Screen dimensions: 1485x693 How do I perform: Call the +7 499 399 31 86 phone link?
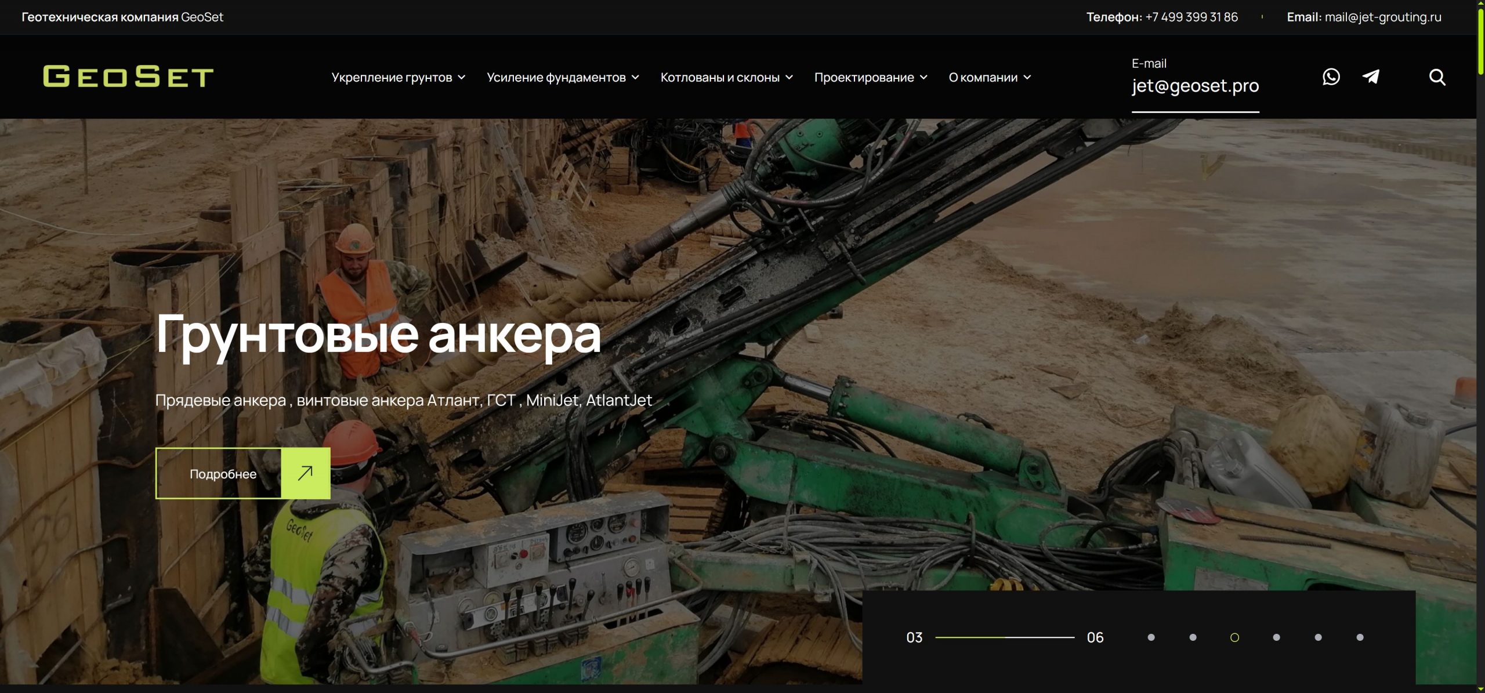pyautogui.click(x=1191, y=17)
